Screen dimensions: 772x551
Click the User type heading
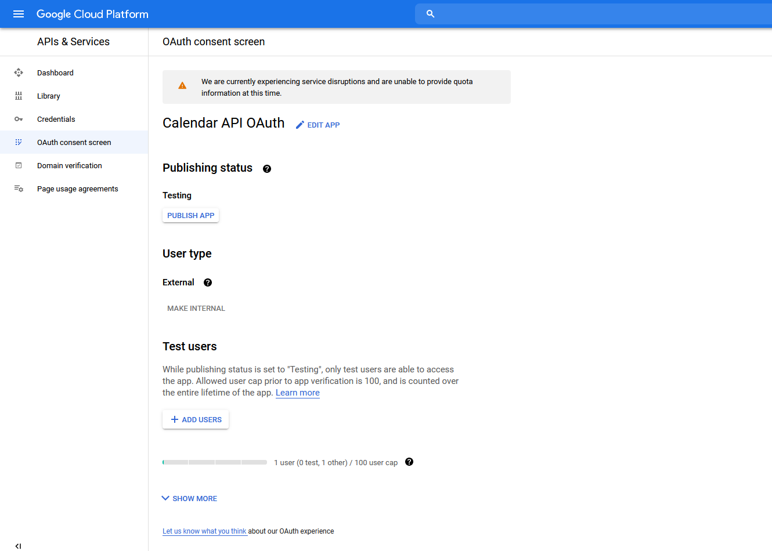187,253
